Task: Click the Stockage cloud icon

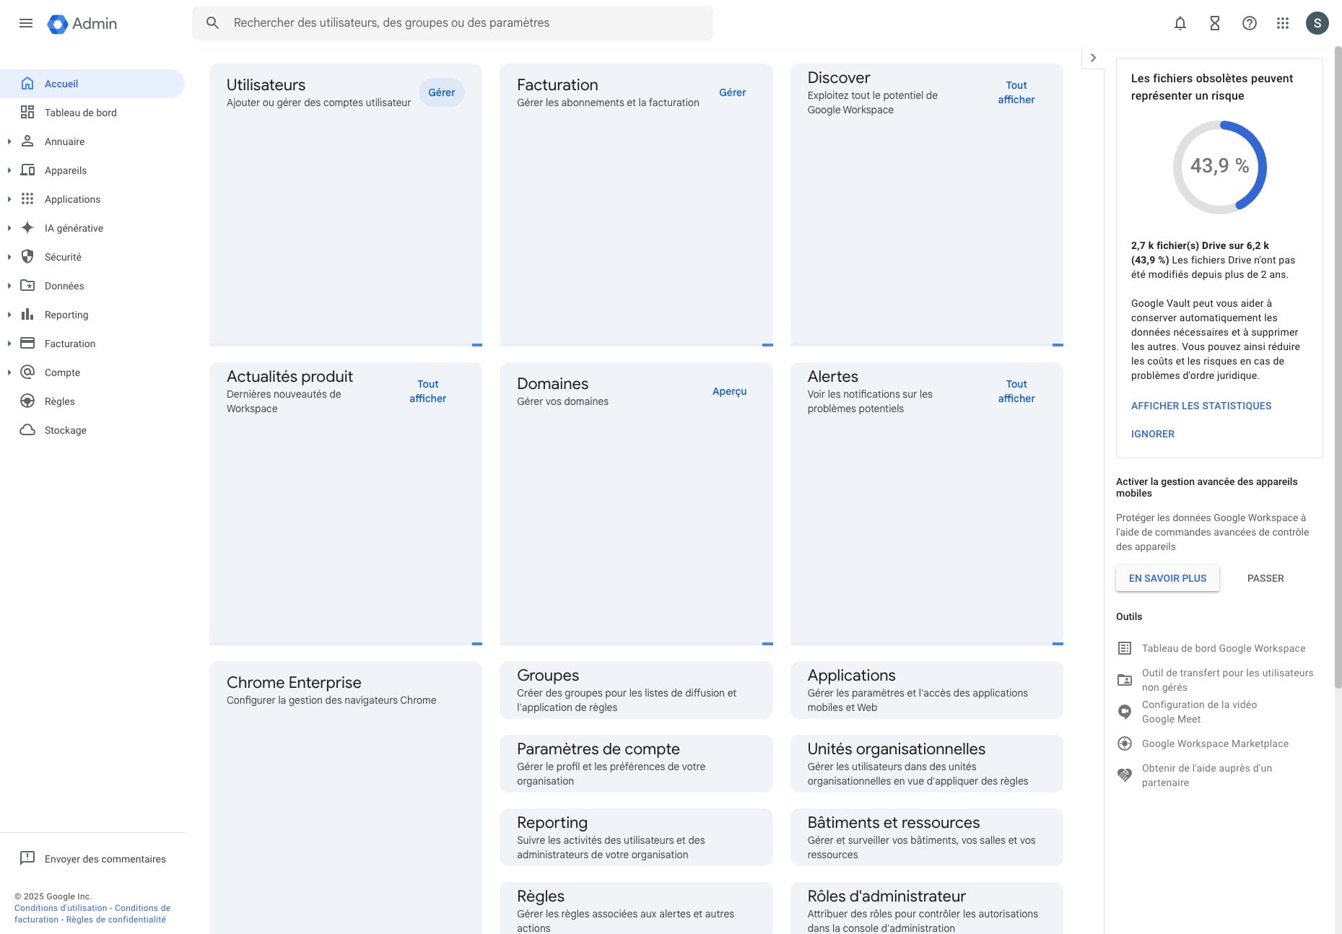Action: tap(27, 430)
